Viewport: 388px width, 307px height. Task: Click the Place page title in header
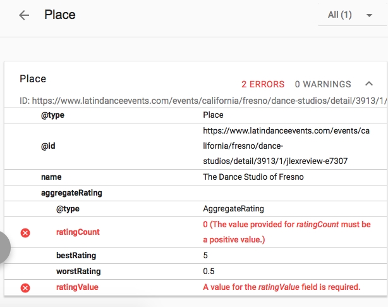(60, 15)
